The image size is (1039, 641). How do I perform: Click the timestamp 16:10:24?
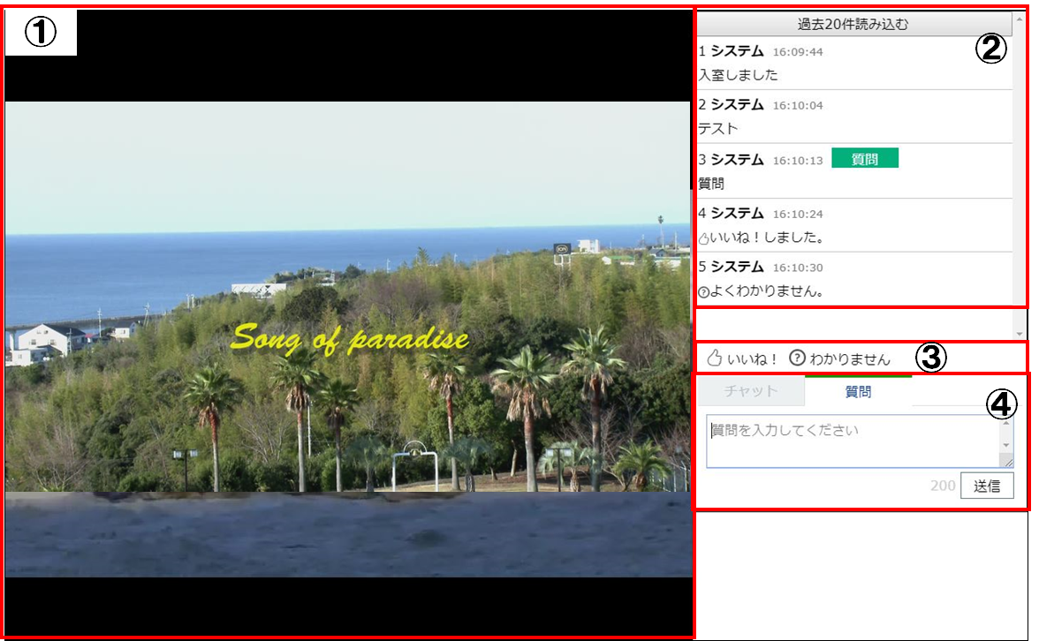click(798, 214)
